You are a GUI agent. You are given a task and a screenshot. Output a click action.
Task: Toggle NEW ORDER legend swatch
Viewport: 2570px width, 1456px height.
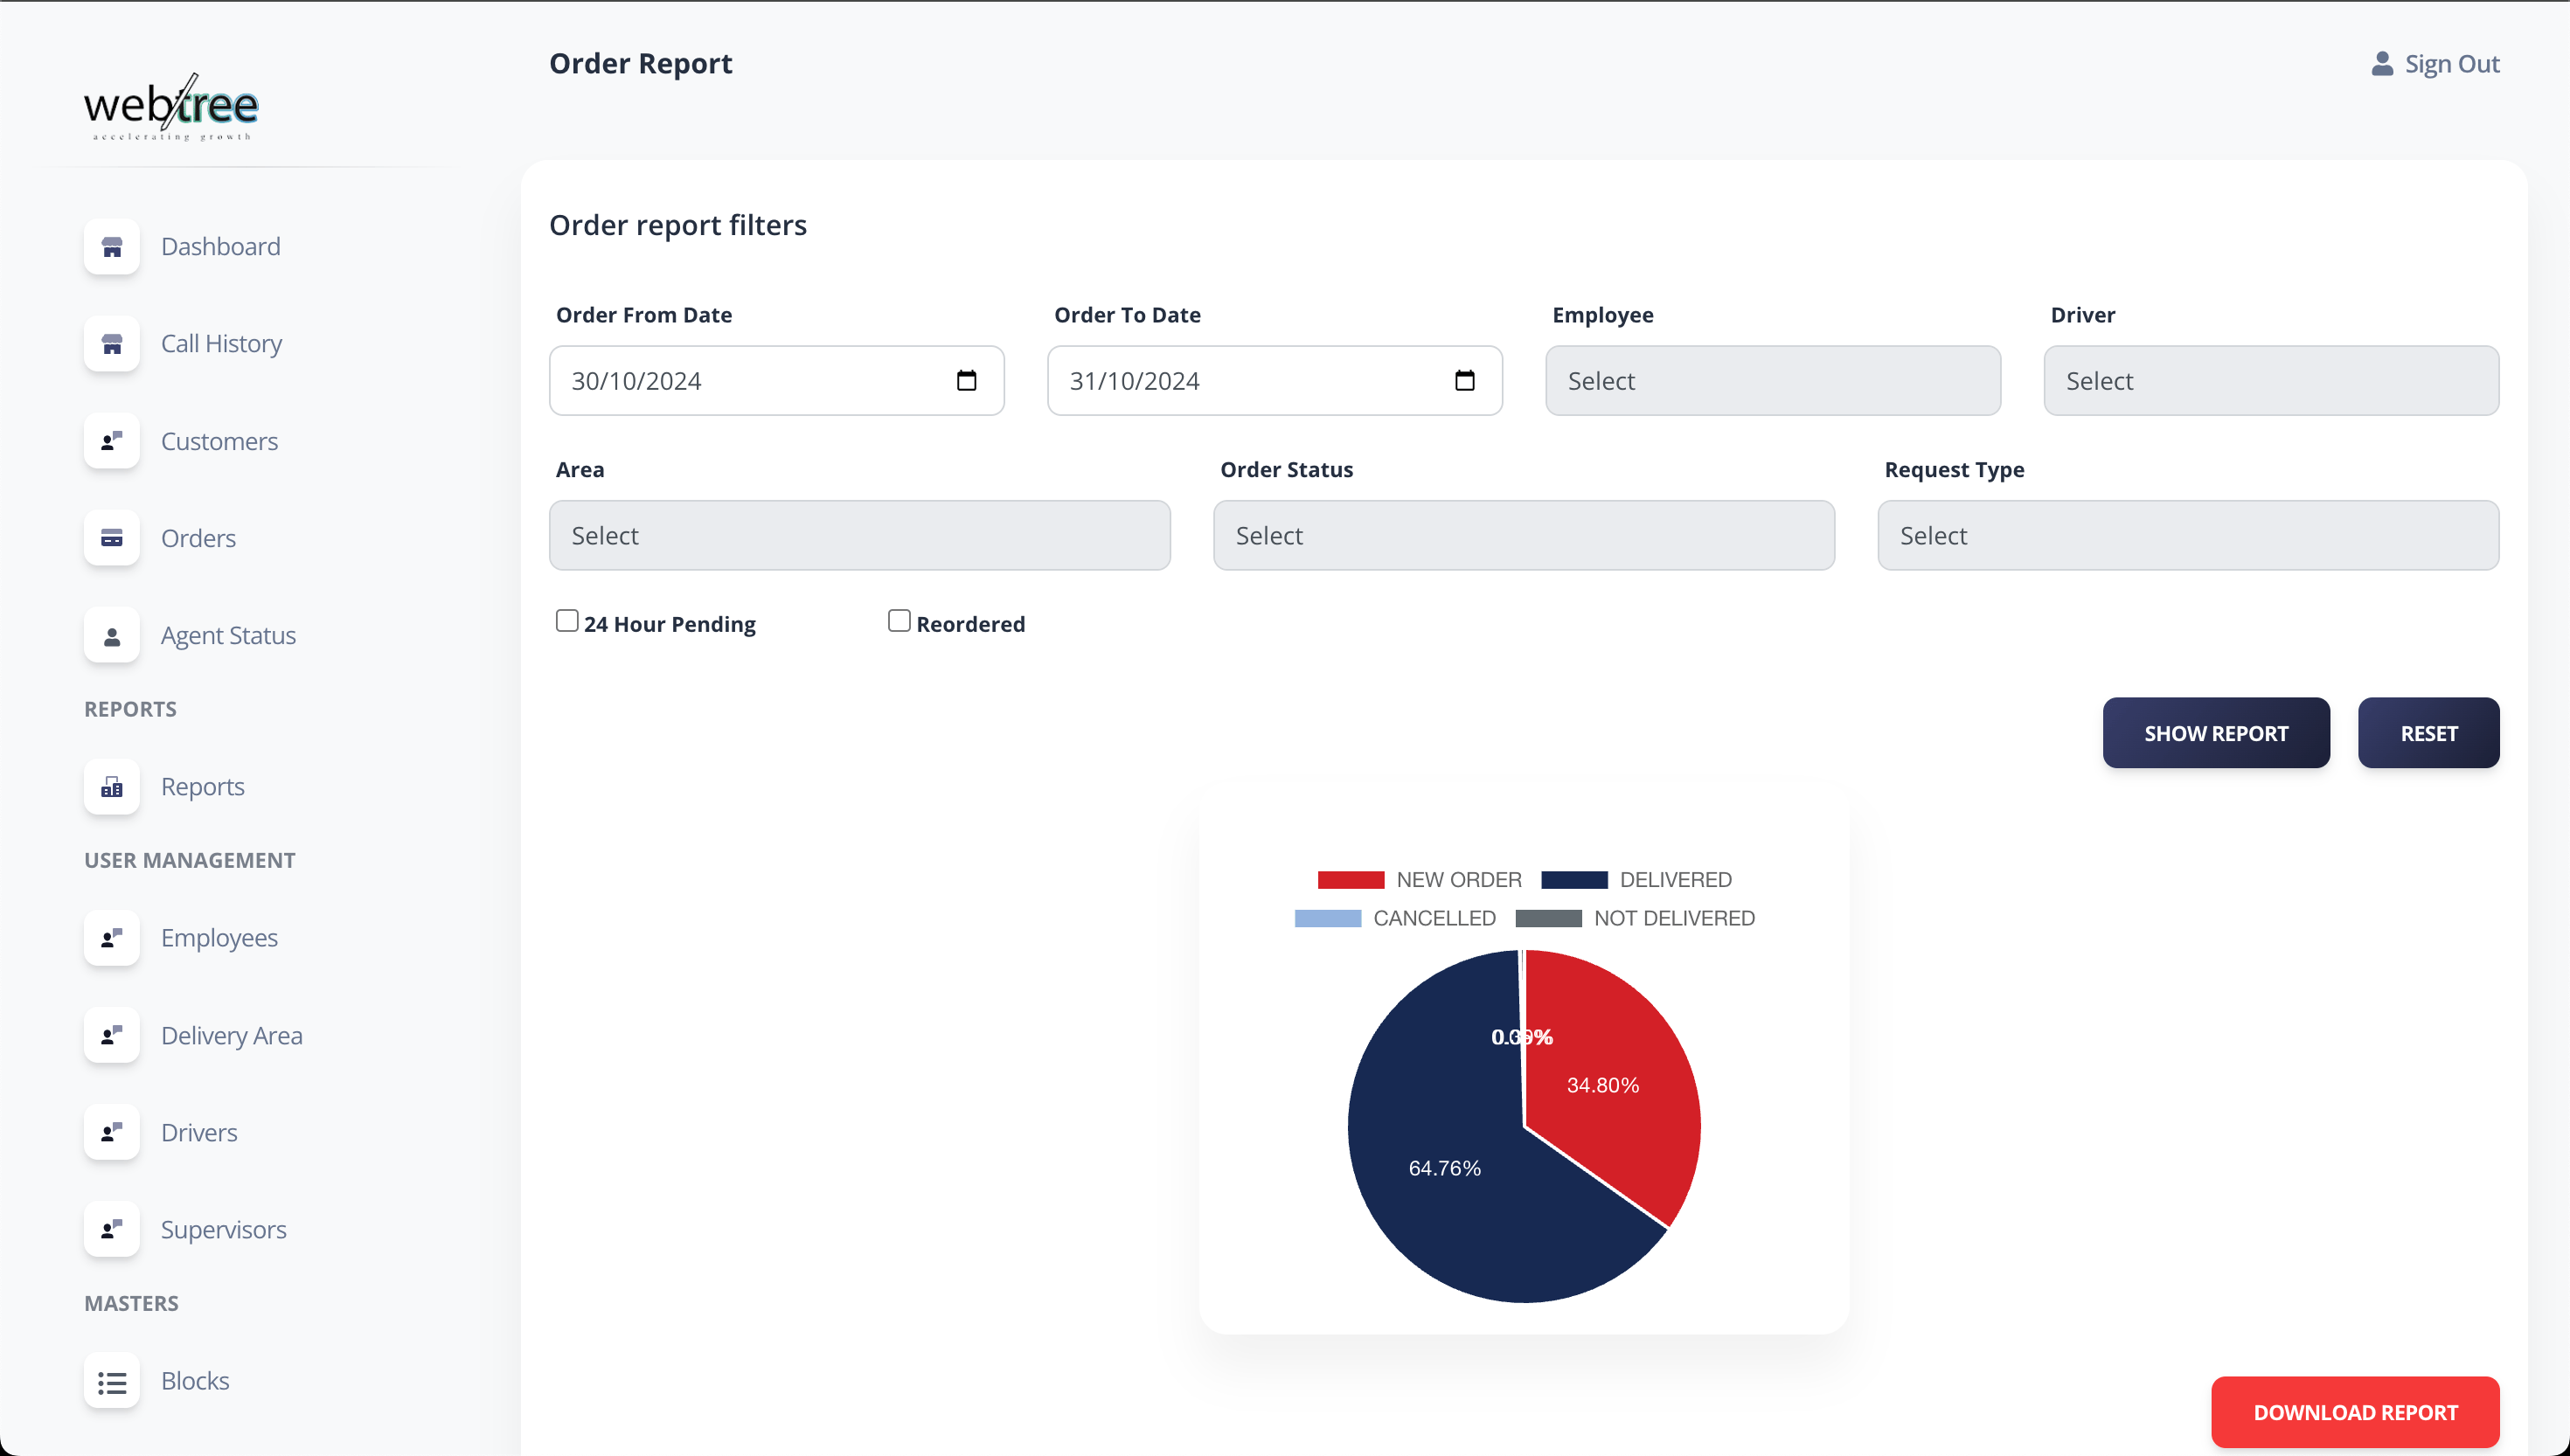click(1350, 880)
